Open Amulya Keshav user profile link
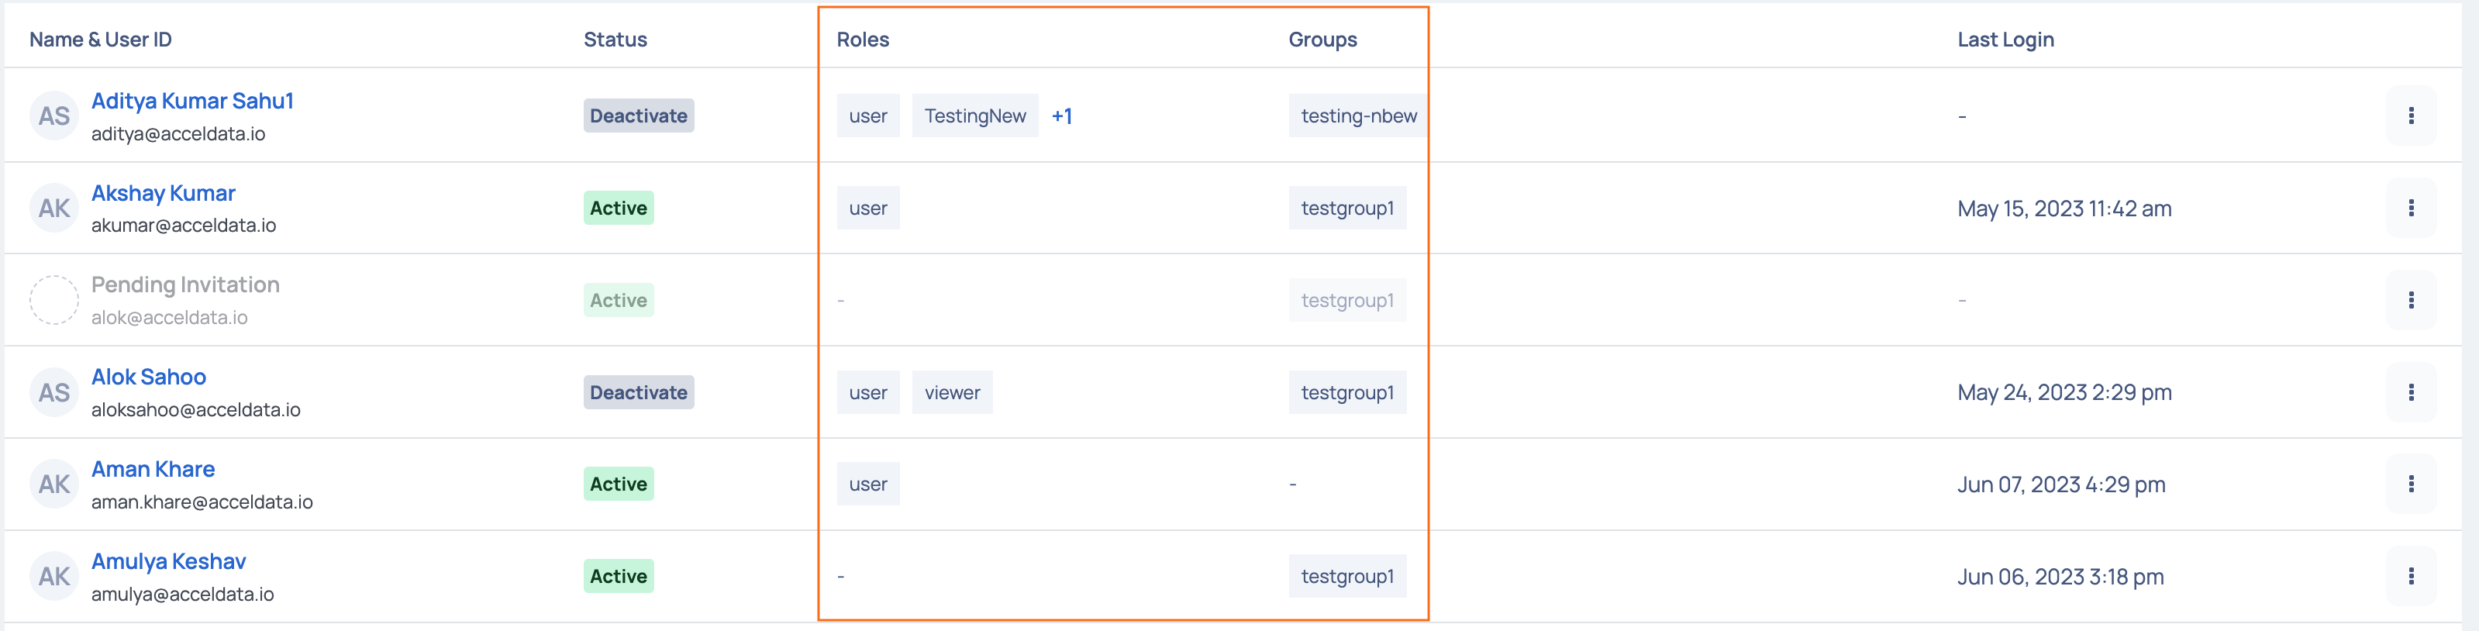The image size is (2479, 631). pos(168,562)
